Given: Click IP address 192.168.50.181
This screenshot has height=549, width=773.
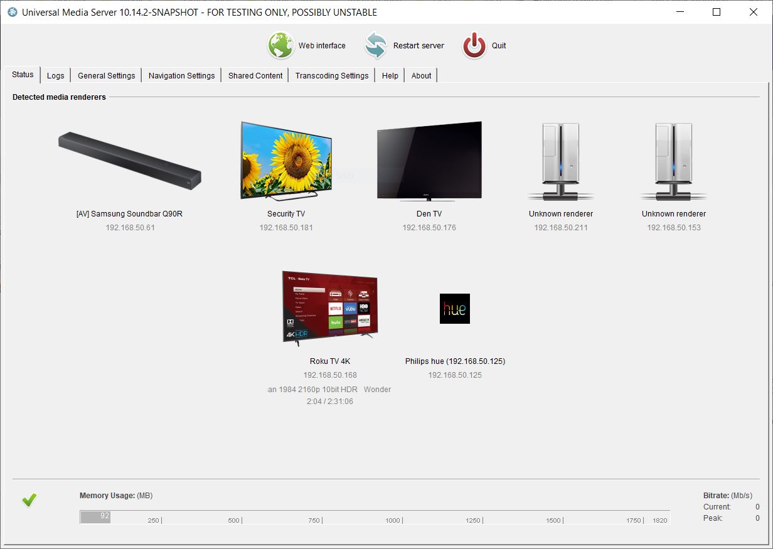Looking at the screenshot, I should pos(286,228).
